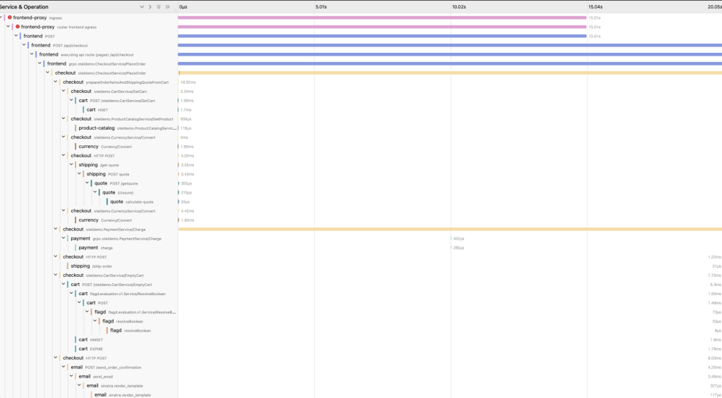Click the yellow checkout PlaceOrder span bar
The width and height of the screenshot is (722, 398).
pyautogui.click(x=451, y=73)
